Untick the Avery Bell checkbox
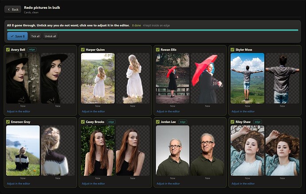The image size is (306, 194). click(8, 50)
